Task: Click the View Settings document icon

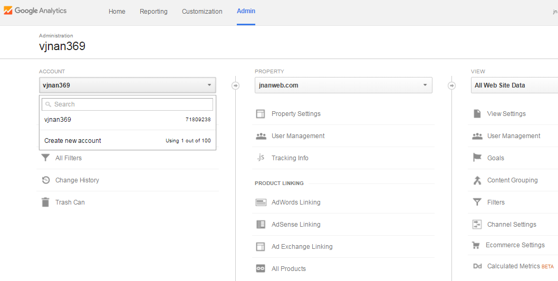Action: [x=477, y=114]
